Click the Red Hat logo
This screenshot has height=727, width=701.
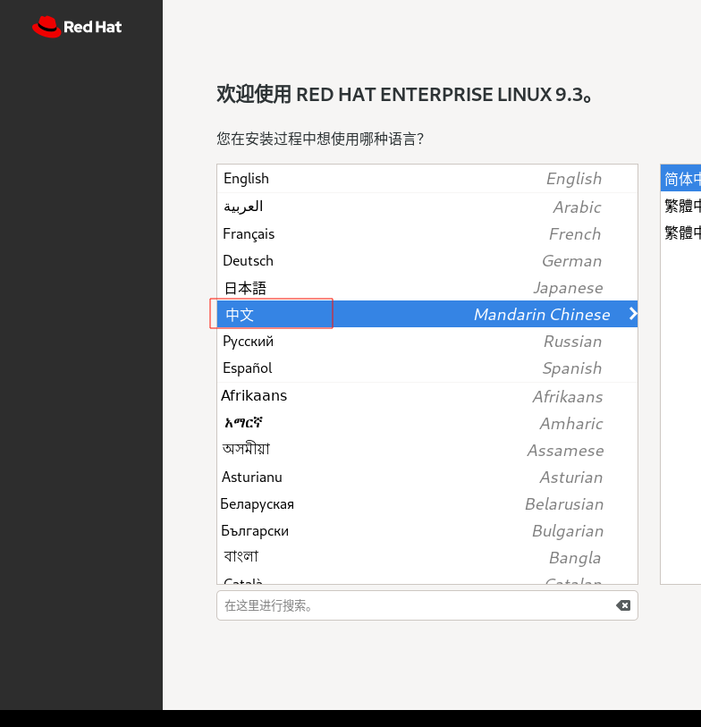click(x=77, y=27)
